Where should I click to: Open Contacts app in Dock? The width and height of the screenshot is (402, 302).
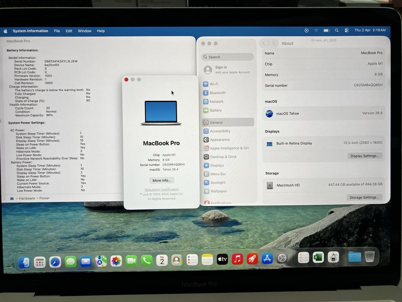pos(177,260)
